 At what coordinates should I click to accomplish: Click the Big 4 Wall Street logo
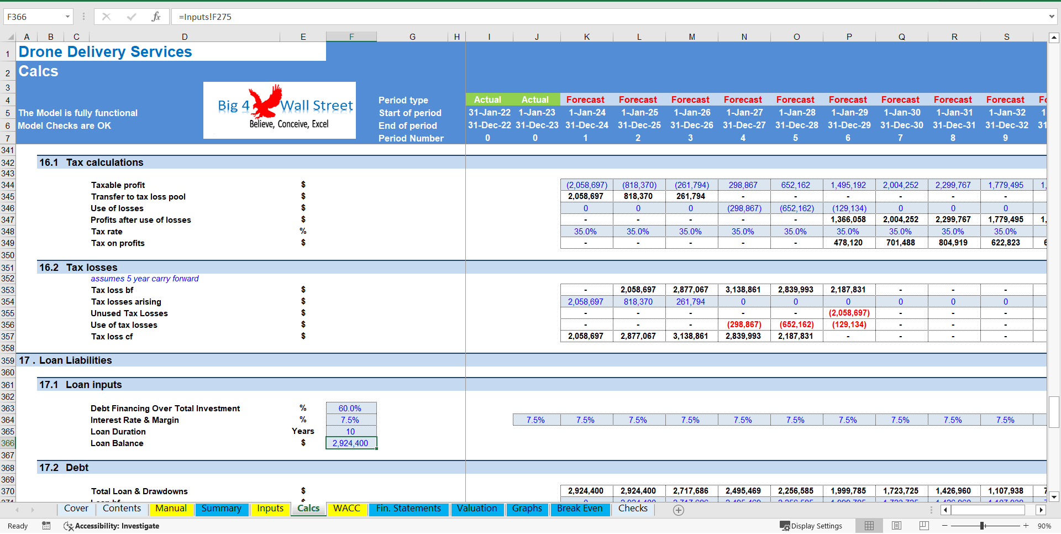pyautogui.click(x=280, y=110)
